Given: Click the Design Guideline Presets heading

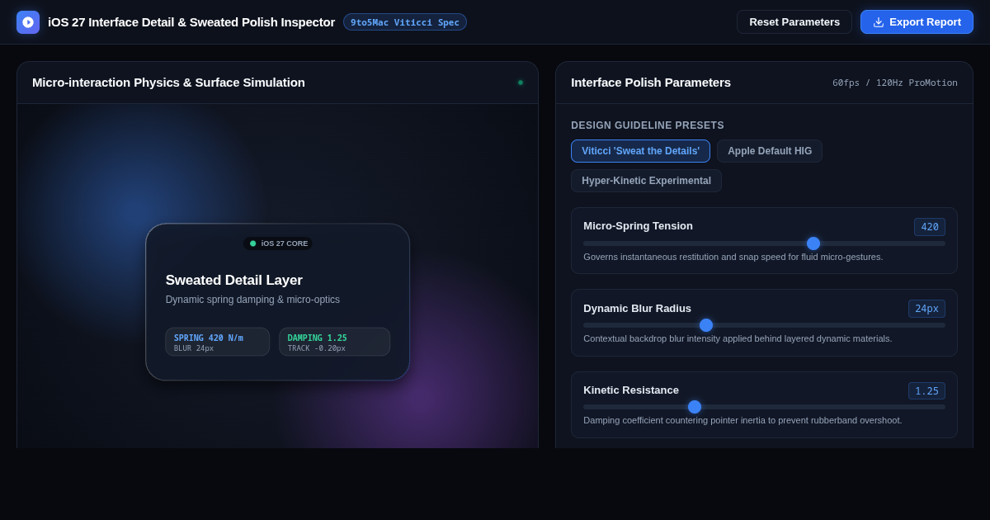Looking at the screenshot, I should 648,125.
